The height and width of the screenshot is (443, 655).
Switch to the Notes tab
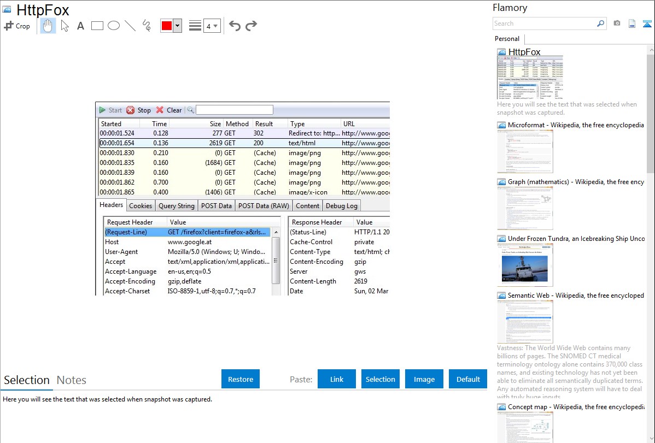[x=72, y=380]
